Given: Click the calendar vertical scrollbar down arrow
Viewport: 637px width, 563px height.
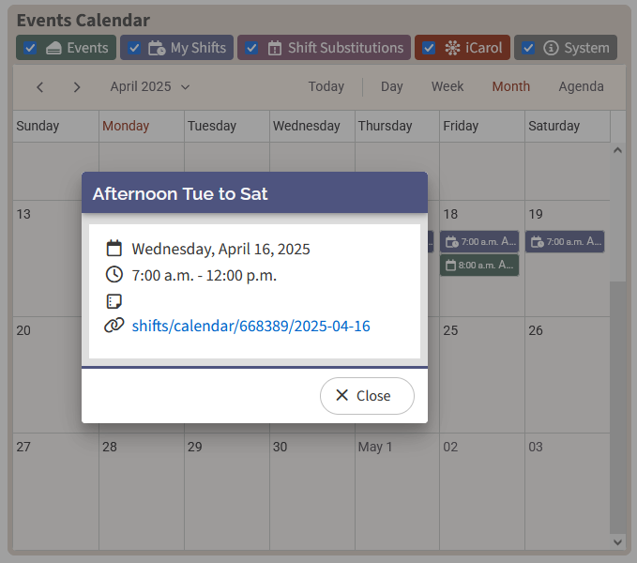Looking at the screenshot, I should pyautogui.click(x=617, y=541).
